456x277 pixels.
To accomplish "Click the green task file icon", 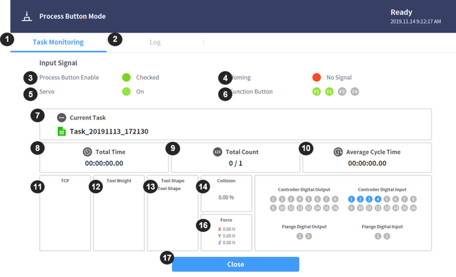I will pyautogui.click(x=62, y=131).
